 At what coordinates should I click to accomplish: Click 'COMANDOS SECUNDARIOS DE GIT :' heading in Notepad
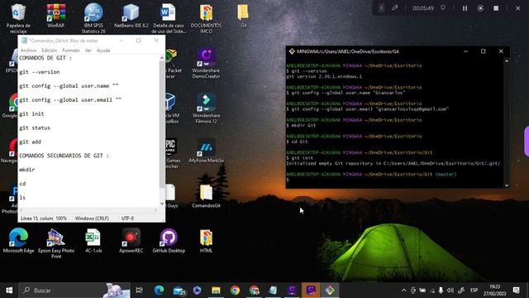point(64,156)
